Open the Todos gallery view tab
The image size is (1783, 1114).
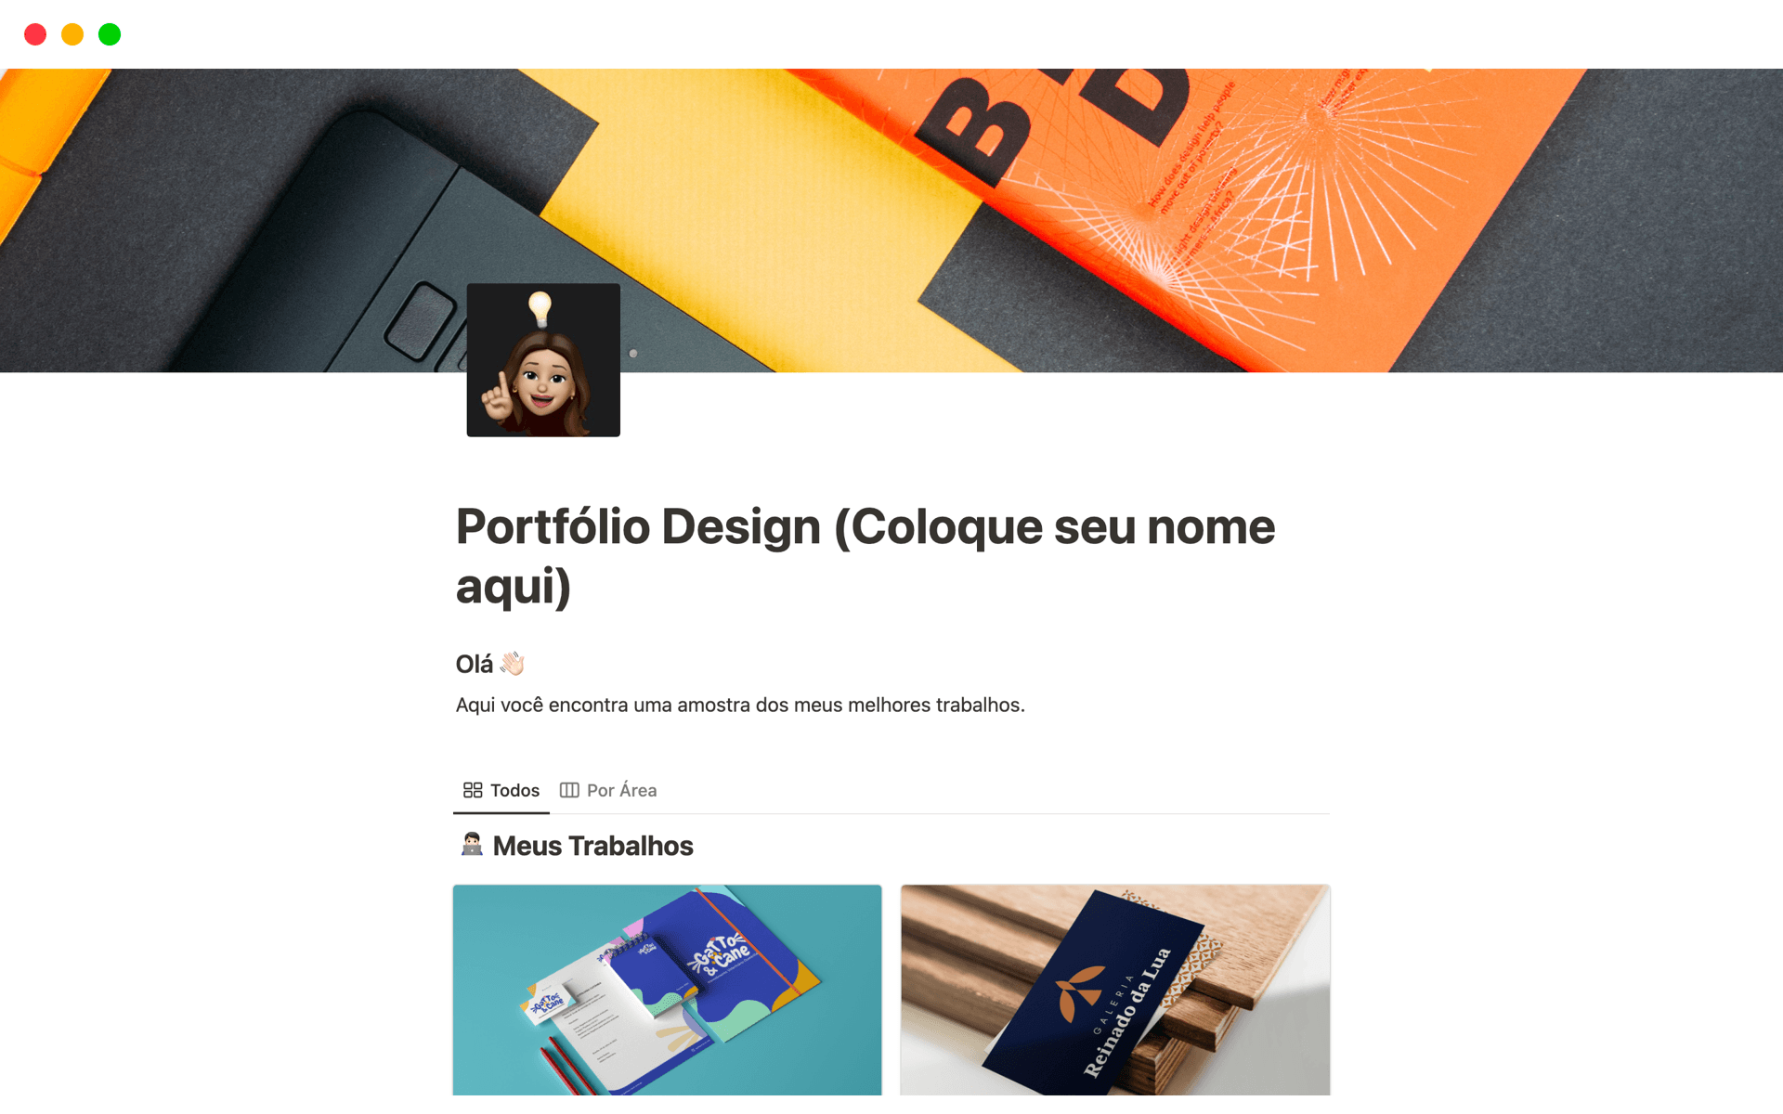[x=501, y=790]
